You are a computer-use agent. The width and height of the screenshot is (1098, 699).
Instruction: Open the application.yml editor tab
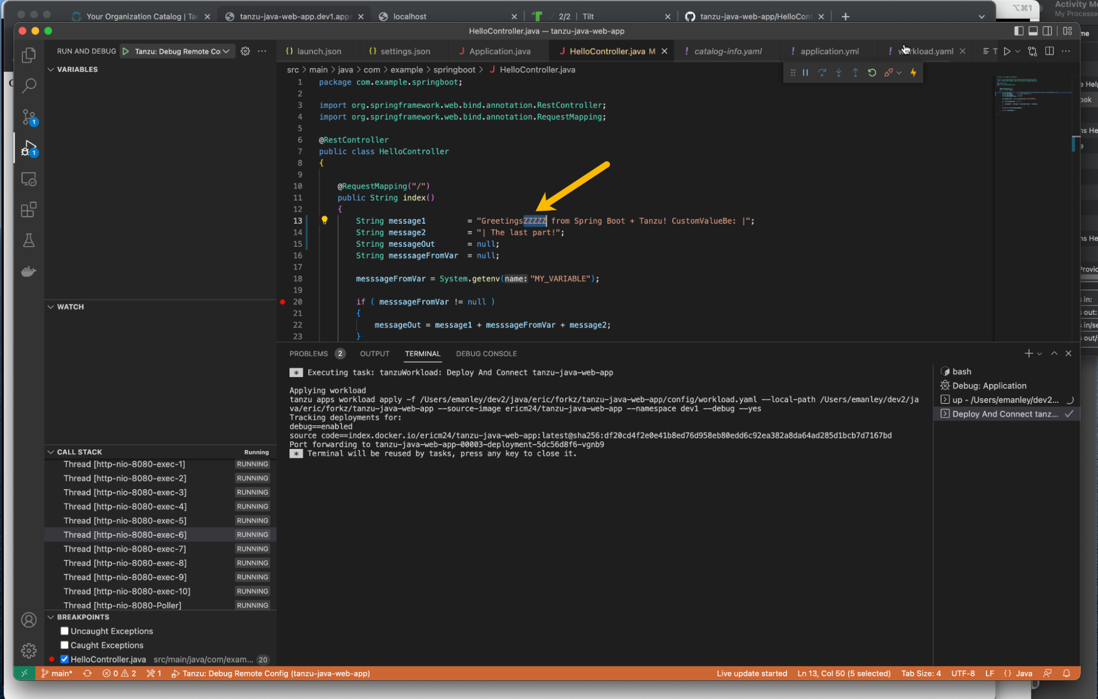829,51
